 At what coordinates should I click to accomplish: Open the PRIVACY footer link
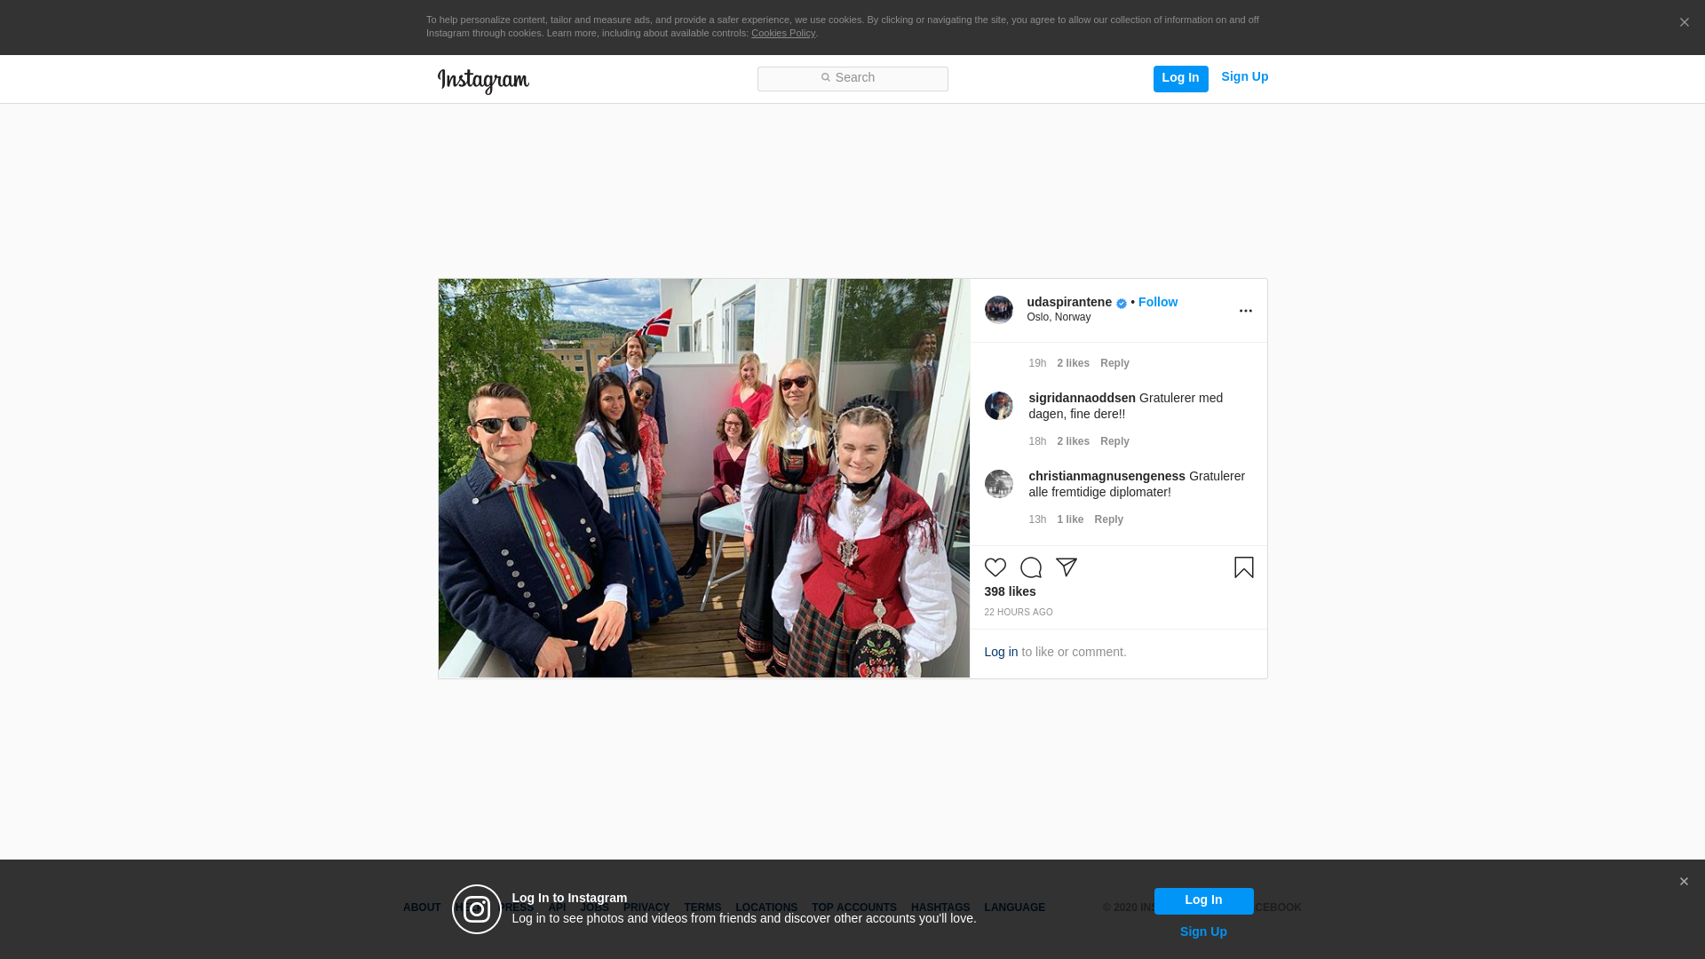[x=646, y=907]
